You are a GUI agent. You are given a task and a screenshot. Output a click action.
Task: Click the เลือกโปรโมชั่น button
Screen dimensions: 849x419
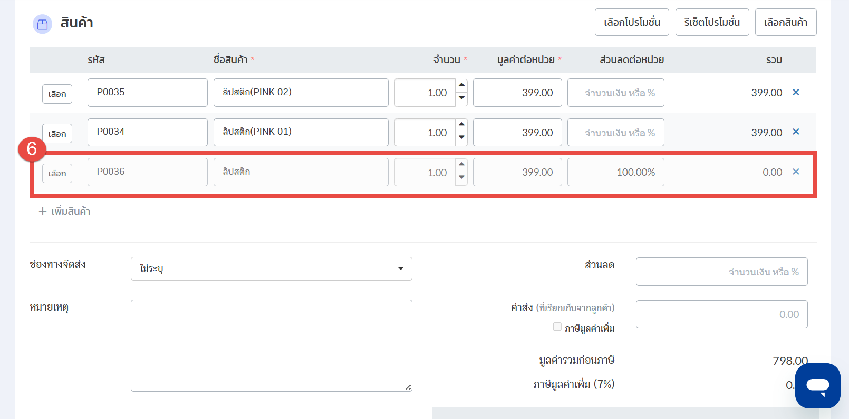coord(632,22)
